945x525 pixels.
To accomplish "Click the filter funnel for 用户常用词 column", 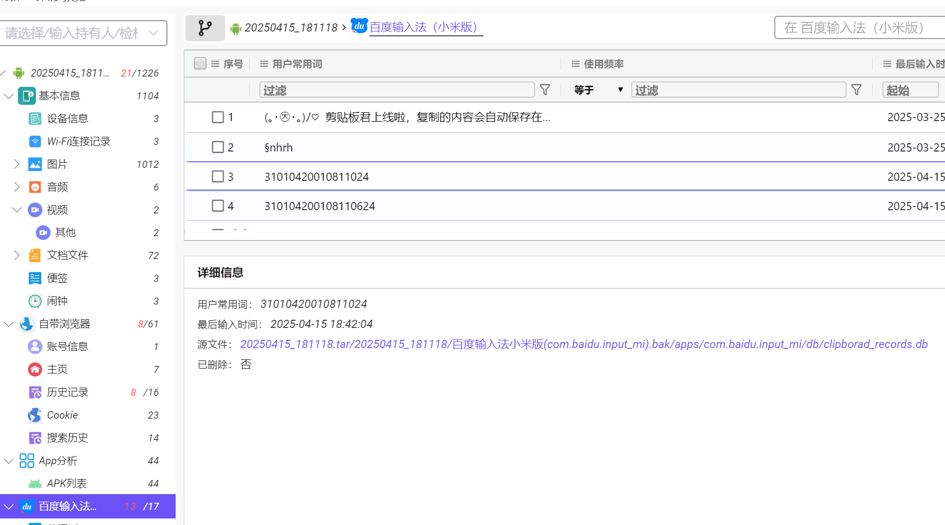I will (545, 90).
